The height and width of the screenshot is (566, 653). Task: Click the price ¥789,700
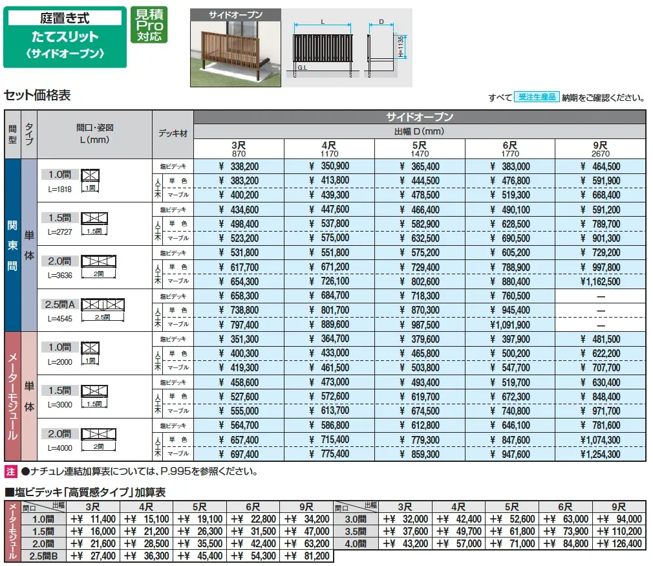pos(601,224)
